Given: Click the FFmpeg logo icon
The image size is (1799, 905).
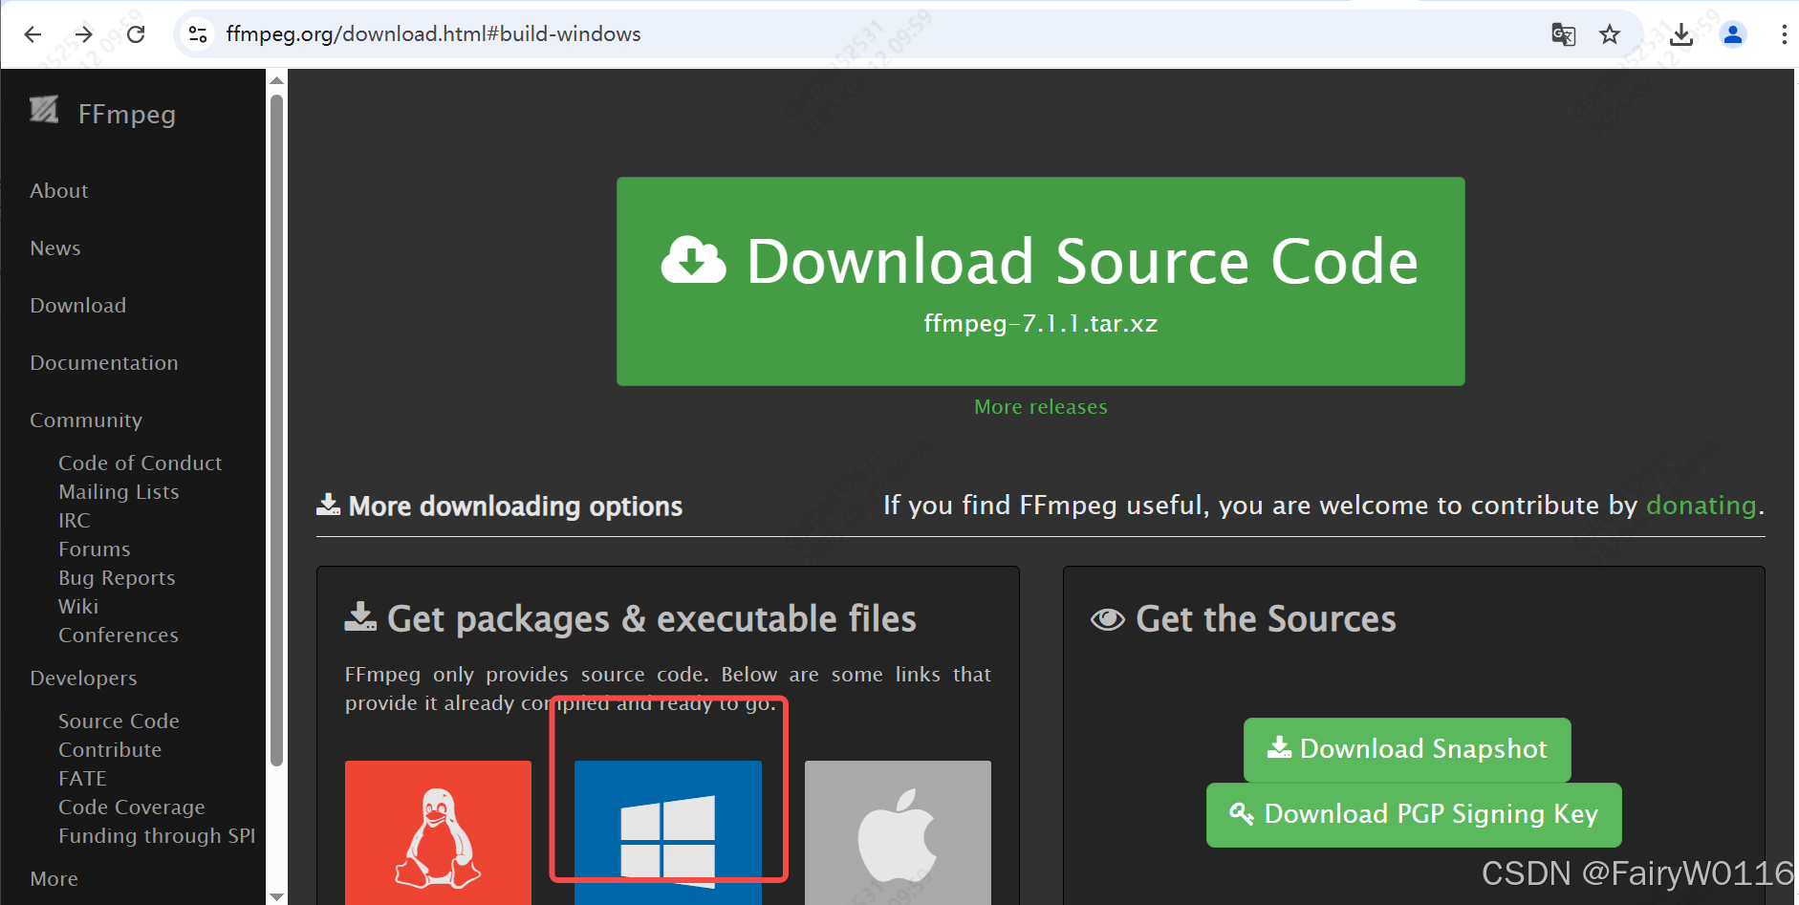Looking at the screenshot, I should [44, 110].
